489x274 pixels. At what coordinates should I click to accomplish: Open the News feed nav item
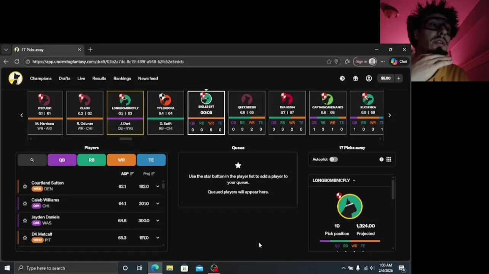coord(148,78)
